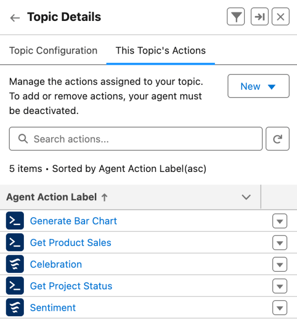
Task: Click the back arrow beside Topic Details
Action: click(15, 18)
